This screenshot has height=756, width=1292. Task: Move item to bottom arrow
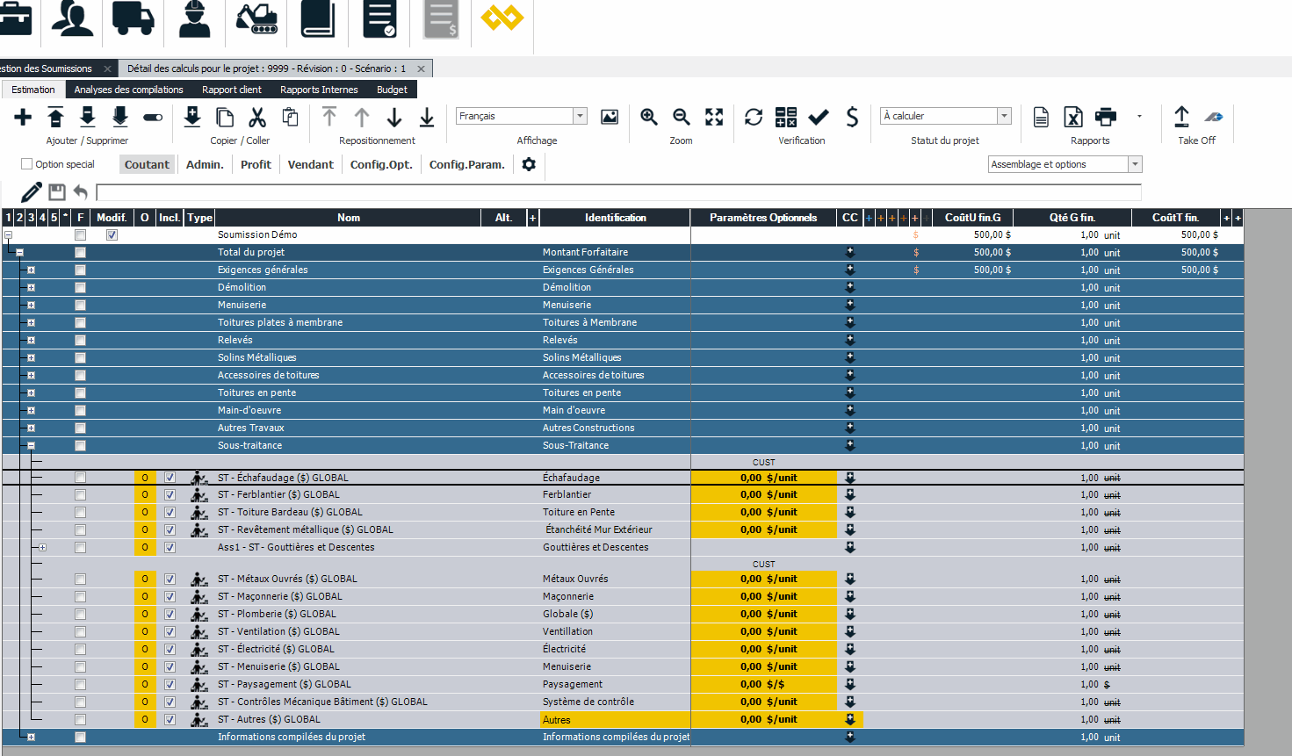[x=427, y=117]
